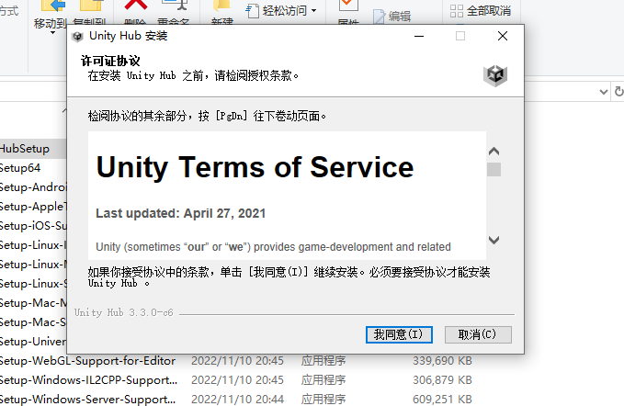Select the Setup-Windows-Server-Support file

[87, 399]
